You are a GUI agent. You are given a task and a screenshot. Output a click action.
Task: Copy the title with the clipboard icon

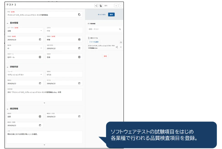tap(79, 15)
